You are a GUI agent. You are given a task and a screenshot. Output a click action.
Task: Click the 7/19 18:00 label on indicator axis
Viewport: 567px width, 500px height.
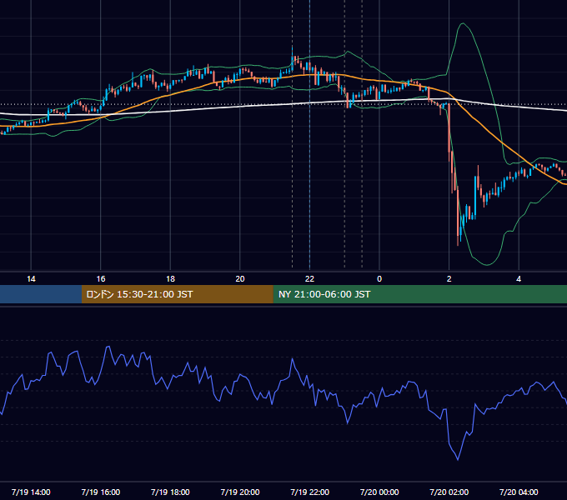coord(170,492)
